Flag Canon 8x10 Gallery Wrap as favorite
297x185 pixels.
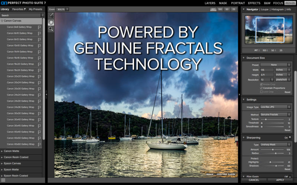click(39, 33)
